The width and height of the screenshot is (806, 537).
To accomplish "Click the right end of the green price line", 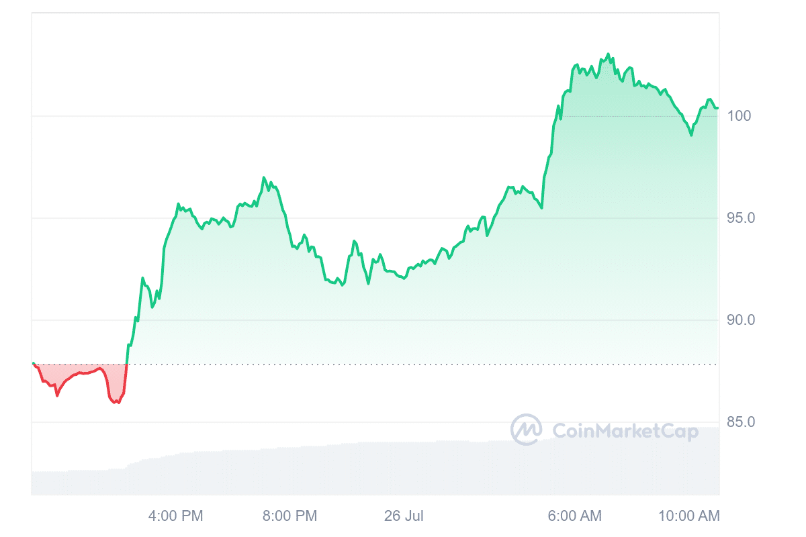I will [717, 107].
